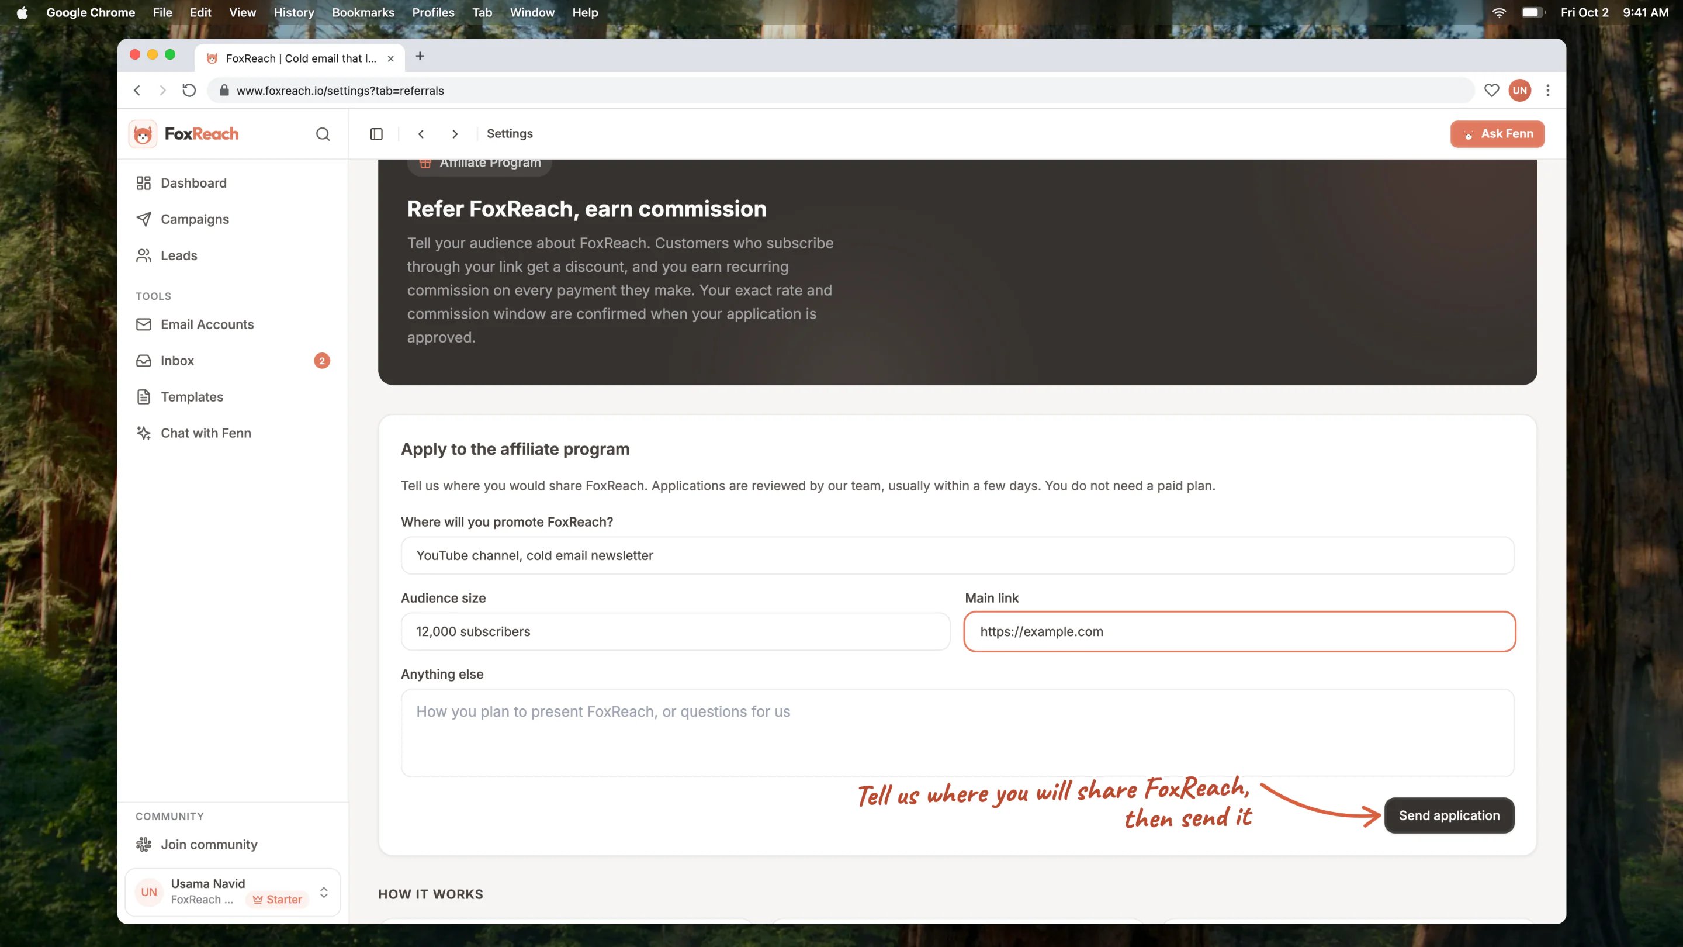Open the Inbox sidebar item
1683x947 pixels.
[x=233, y=361]
